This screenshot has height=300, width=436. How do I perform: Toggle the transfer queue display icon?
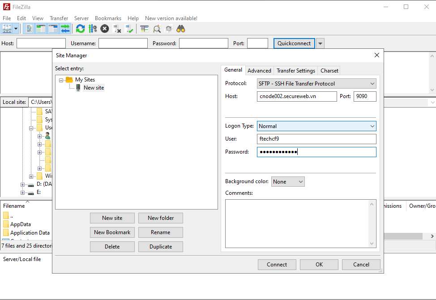[x=65, y=29]
